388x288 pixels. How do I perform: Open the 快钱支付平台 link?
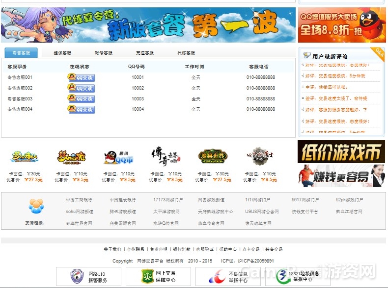pyautogui.click(x=305, y=212)
